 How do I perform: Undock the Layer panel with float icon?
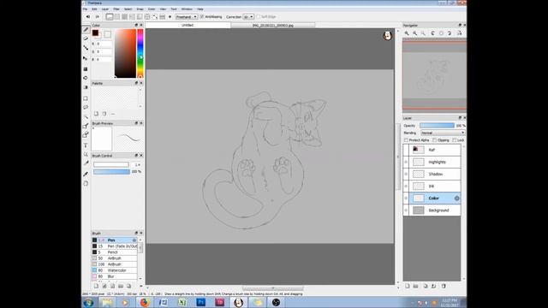tap(460, 118)
